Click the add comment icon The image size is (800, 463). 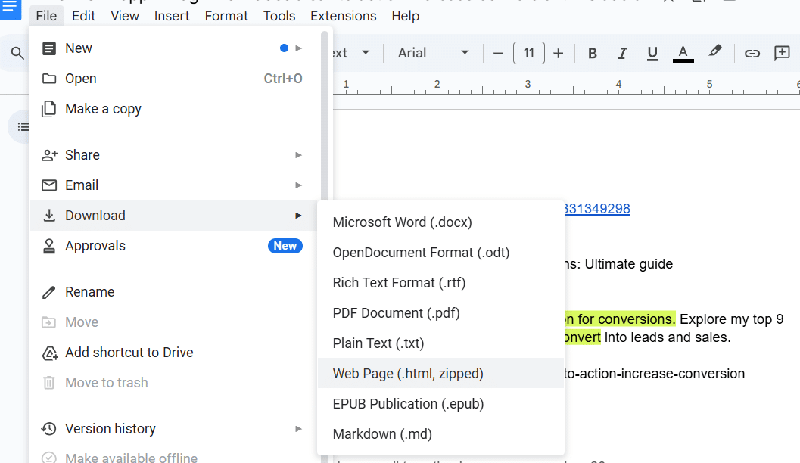point(782,53)
